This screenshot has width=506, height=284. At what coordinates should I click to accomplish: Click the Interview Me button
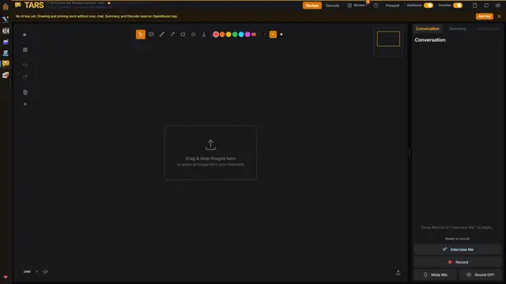[458, 249]
